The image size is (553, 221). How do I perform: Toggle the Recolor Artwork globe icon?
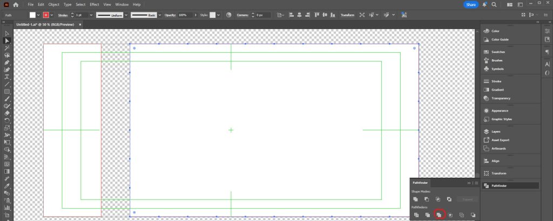pos(227,15)
